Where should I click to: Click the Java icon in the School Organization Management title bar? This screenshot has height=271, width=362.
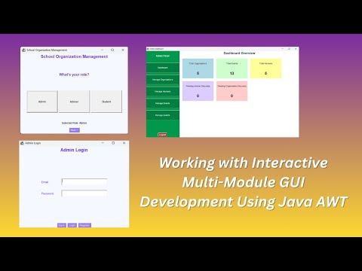pos(23,50)
